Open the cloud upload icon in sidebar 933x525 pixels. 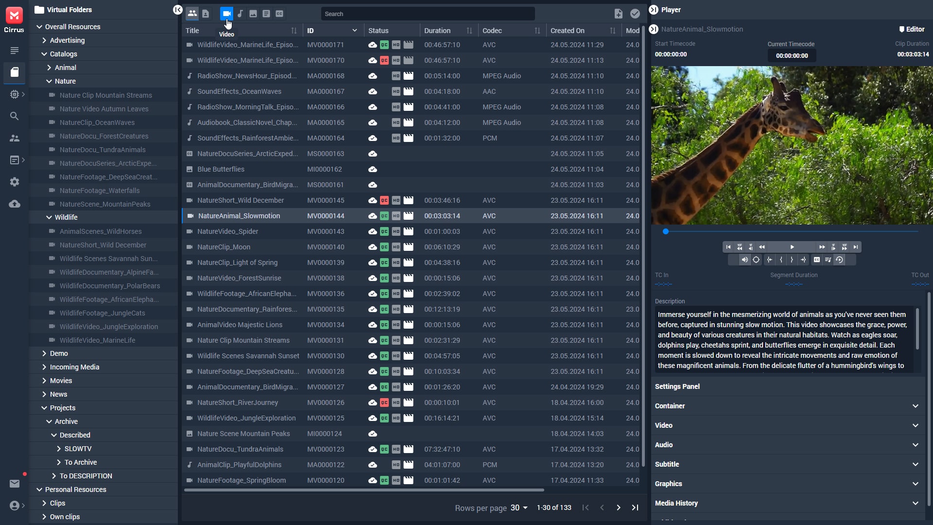[x=15, y=204]
